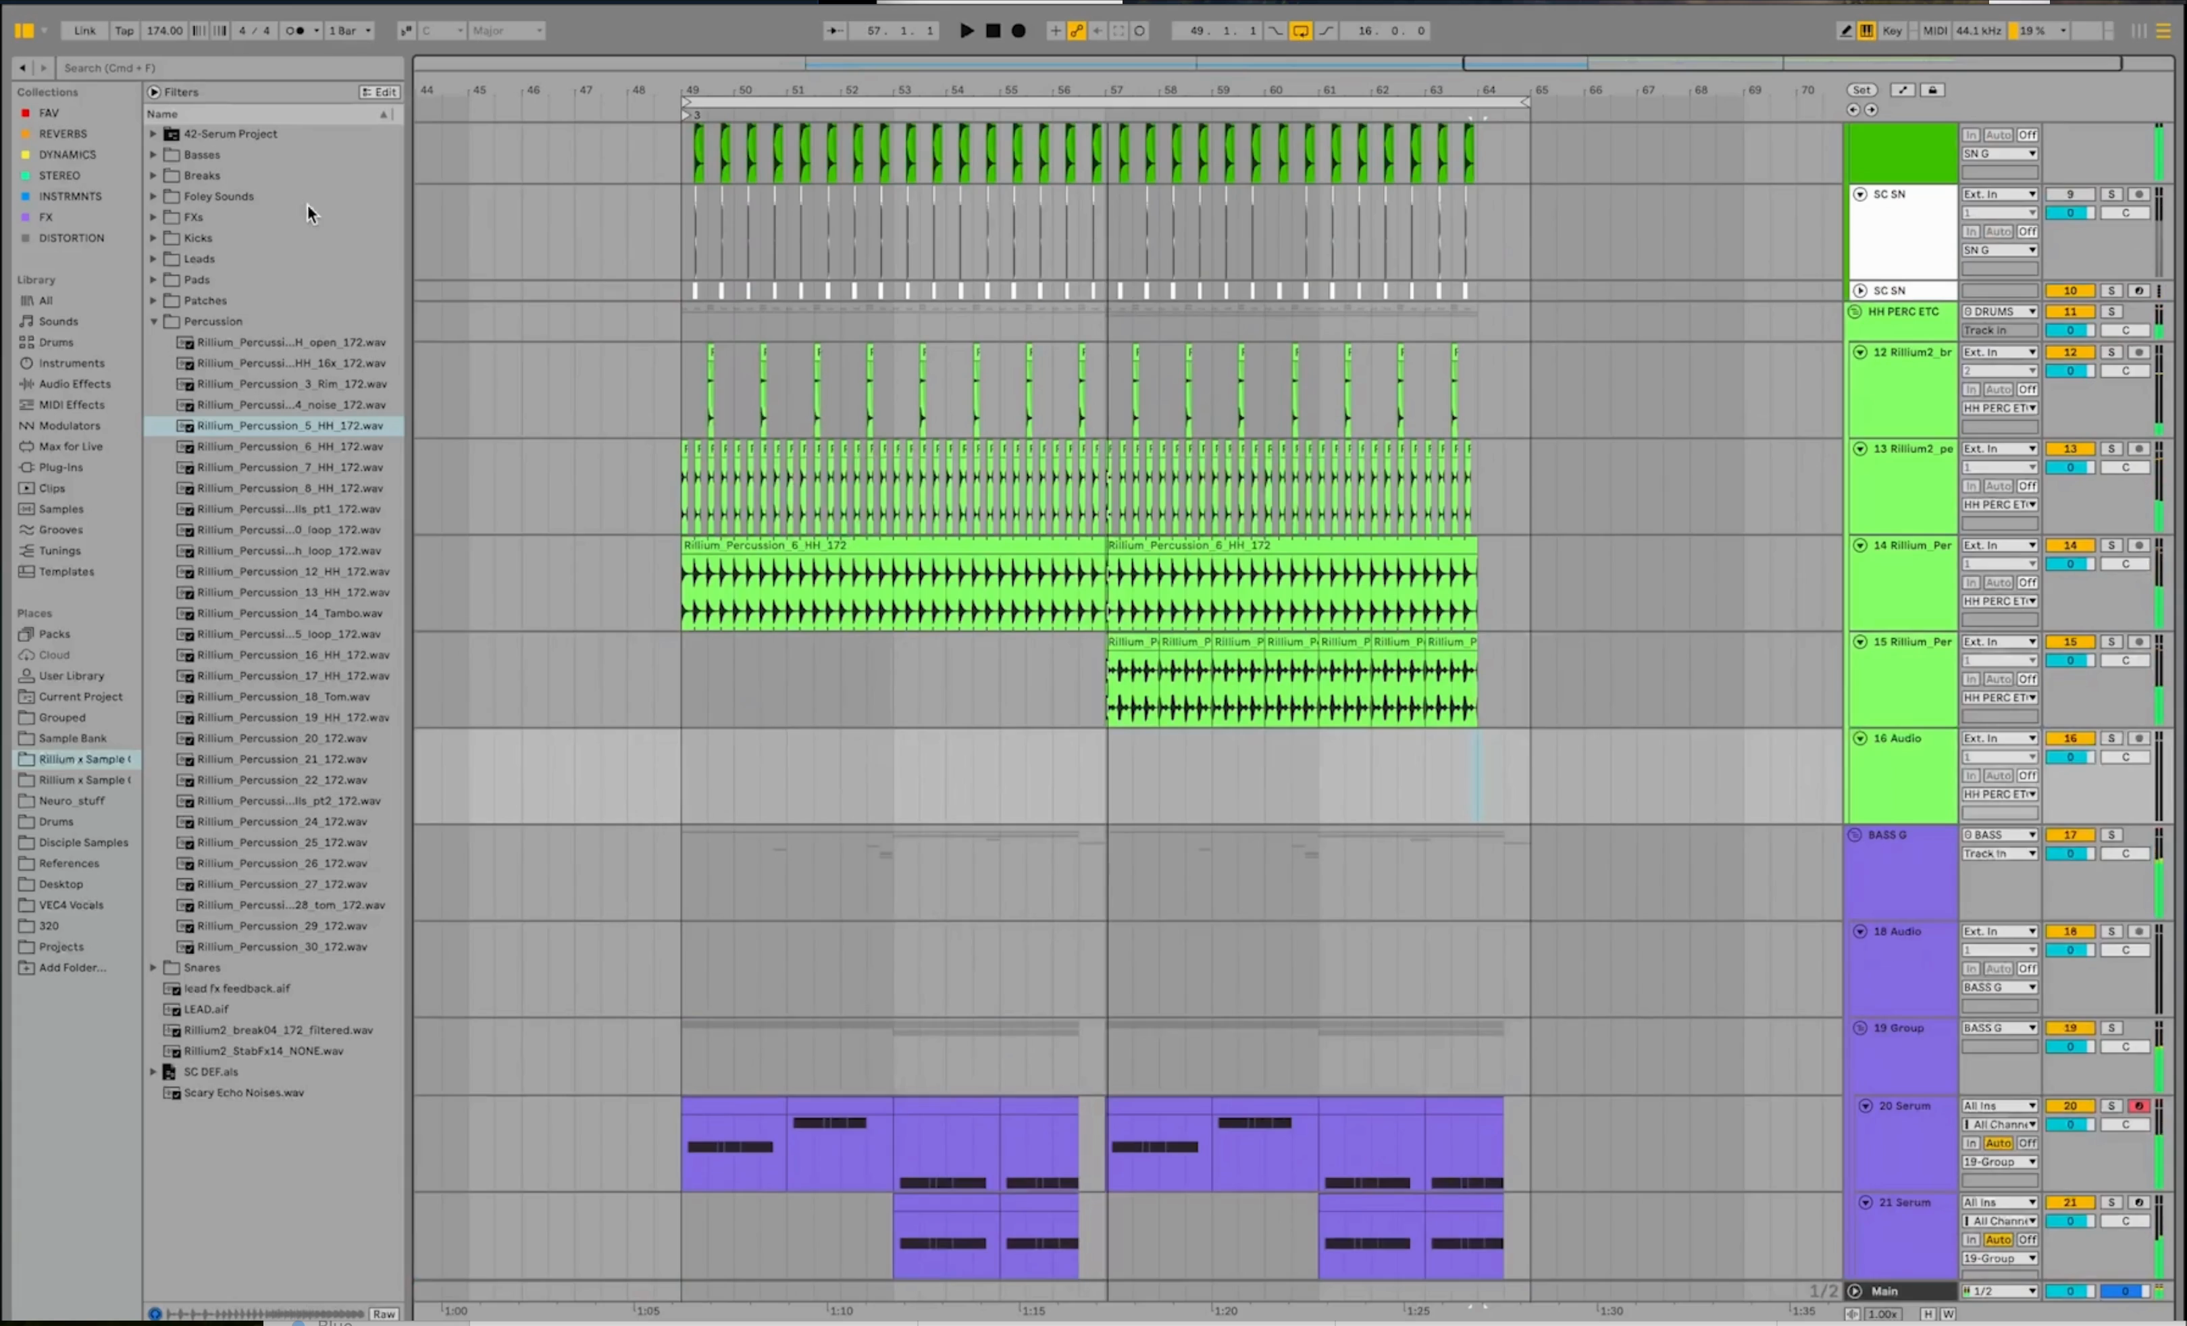The width and height of the screenshot is (2187, 1326).
Task: Expand the 42-Serum Project folder
Action: (153, 134)
